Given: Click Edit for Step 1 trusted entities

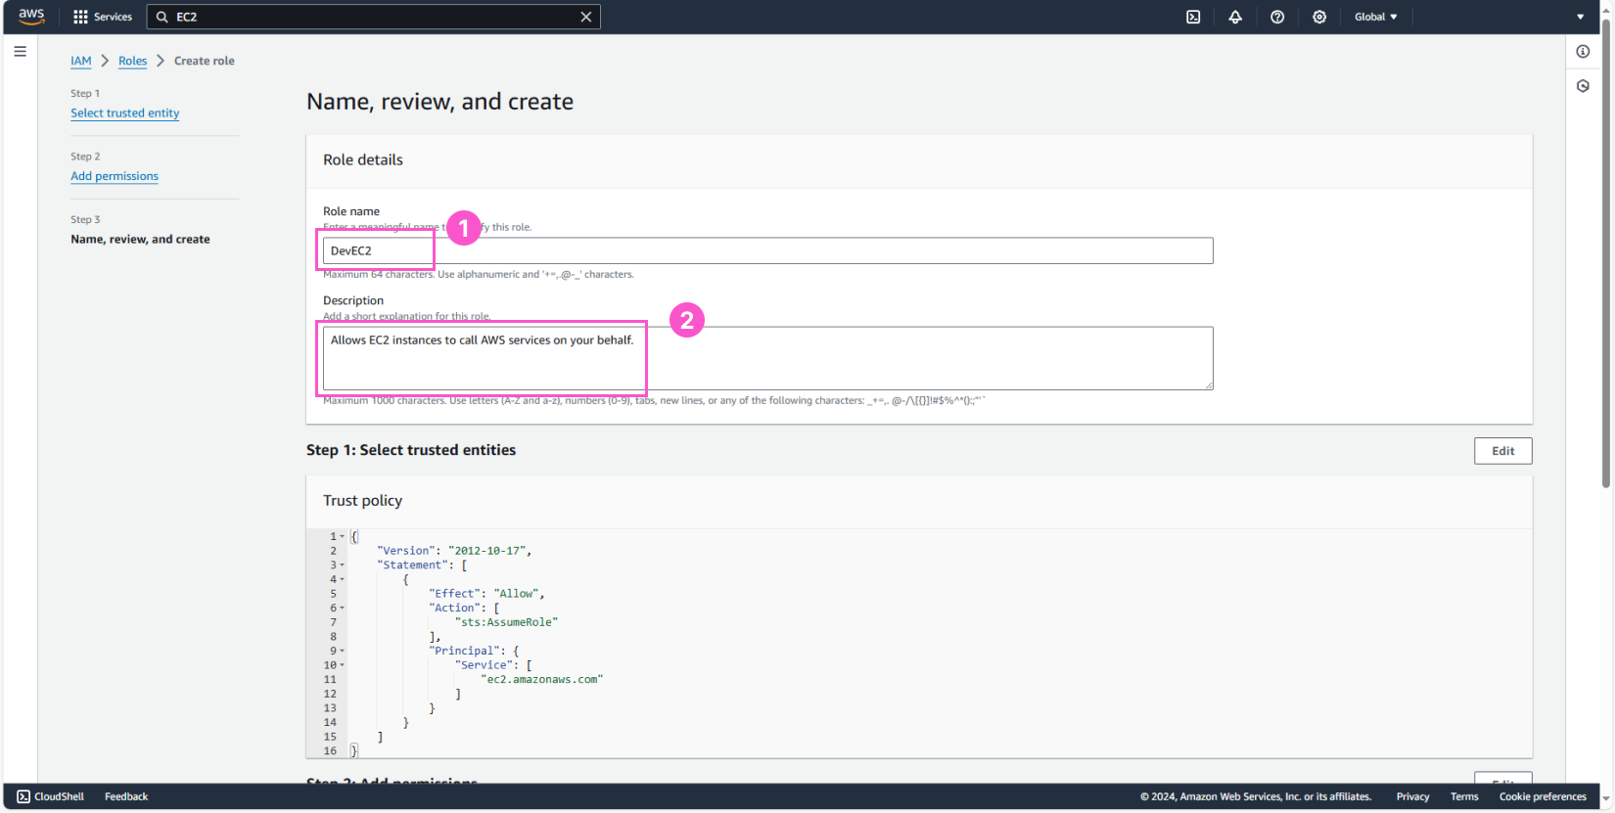Looking at the screenshot, I should point(1502,451).
